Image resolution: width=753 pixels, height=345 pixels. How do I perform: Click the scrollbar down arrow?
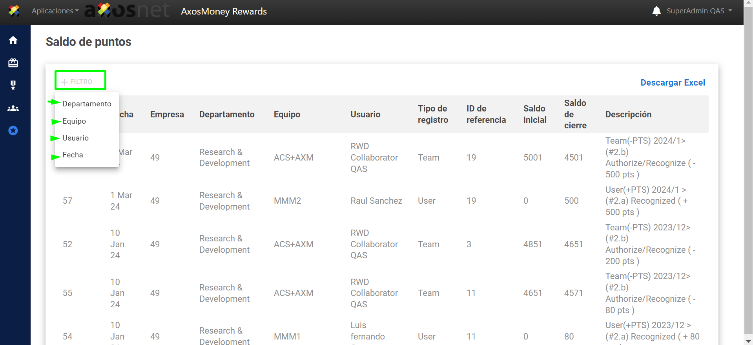pos(748,341)
